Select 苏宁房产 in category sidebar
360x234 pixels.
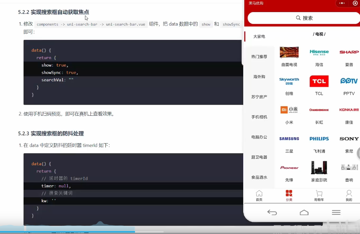259,97
